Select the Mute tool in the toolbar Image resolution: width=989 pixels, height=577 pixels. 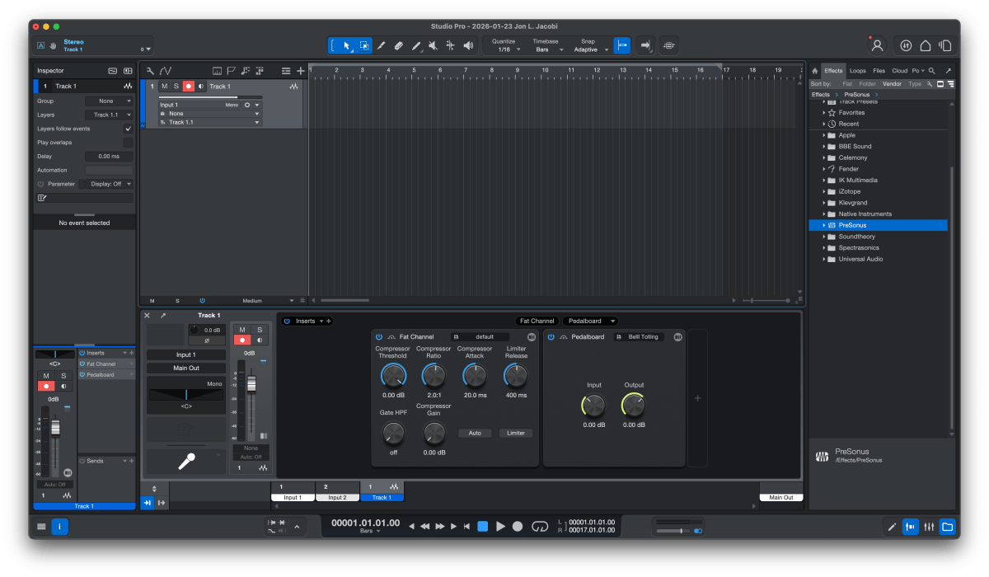(x=433, y=45)
